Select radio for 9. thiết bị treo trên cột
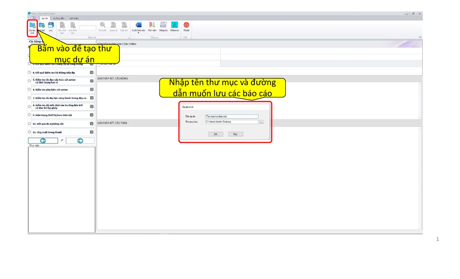The width and height of the screenshot is (460, 279). pos(29,115)
